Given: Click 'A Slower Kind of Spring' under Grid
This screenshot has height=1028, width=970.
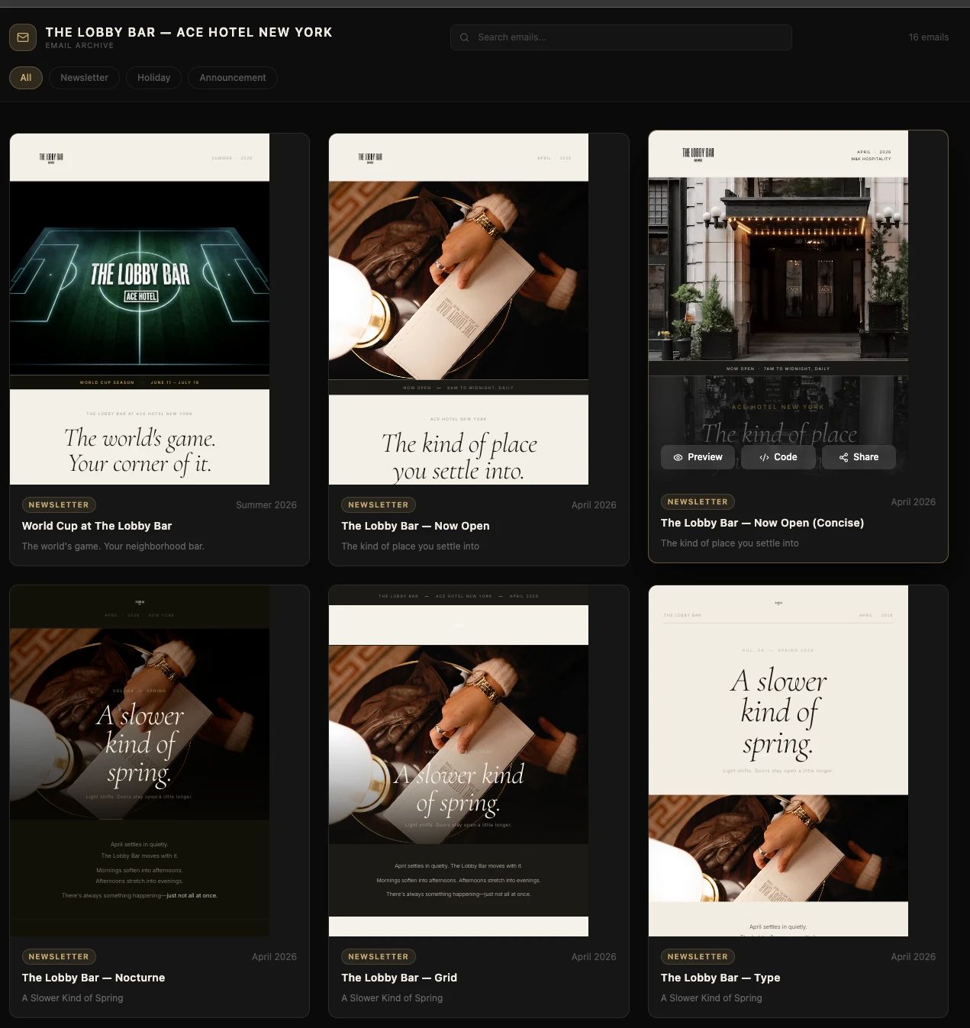Looking at the screenshot, I should pos(392,998).
